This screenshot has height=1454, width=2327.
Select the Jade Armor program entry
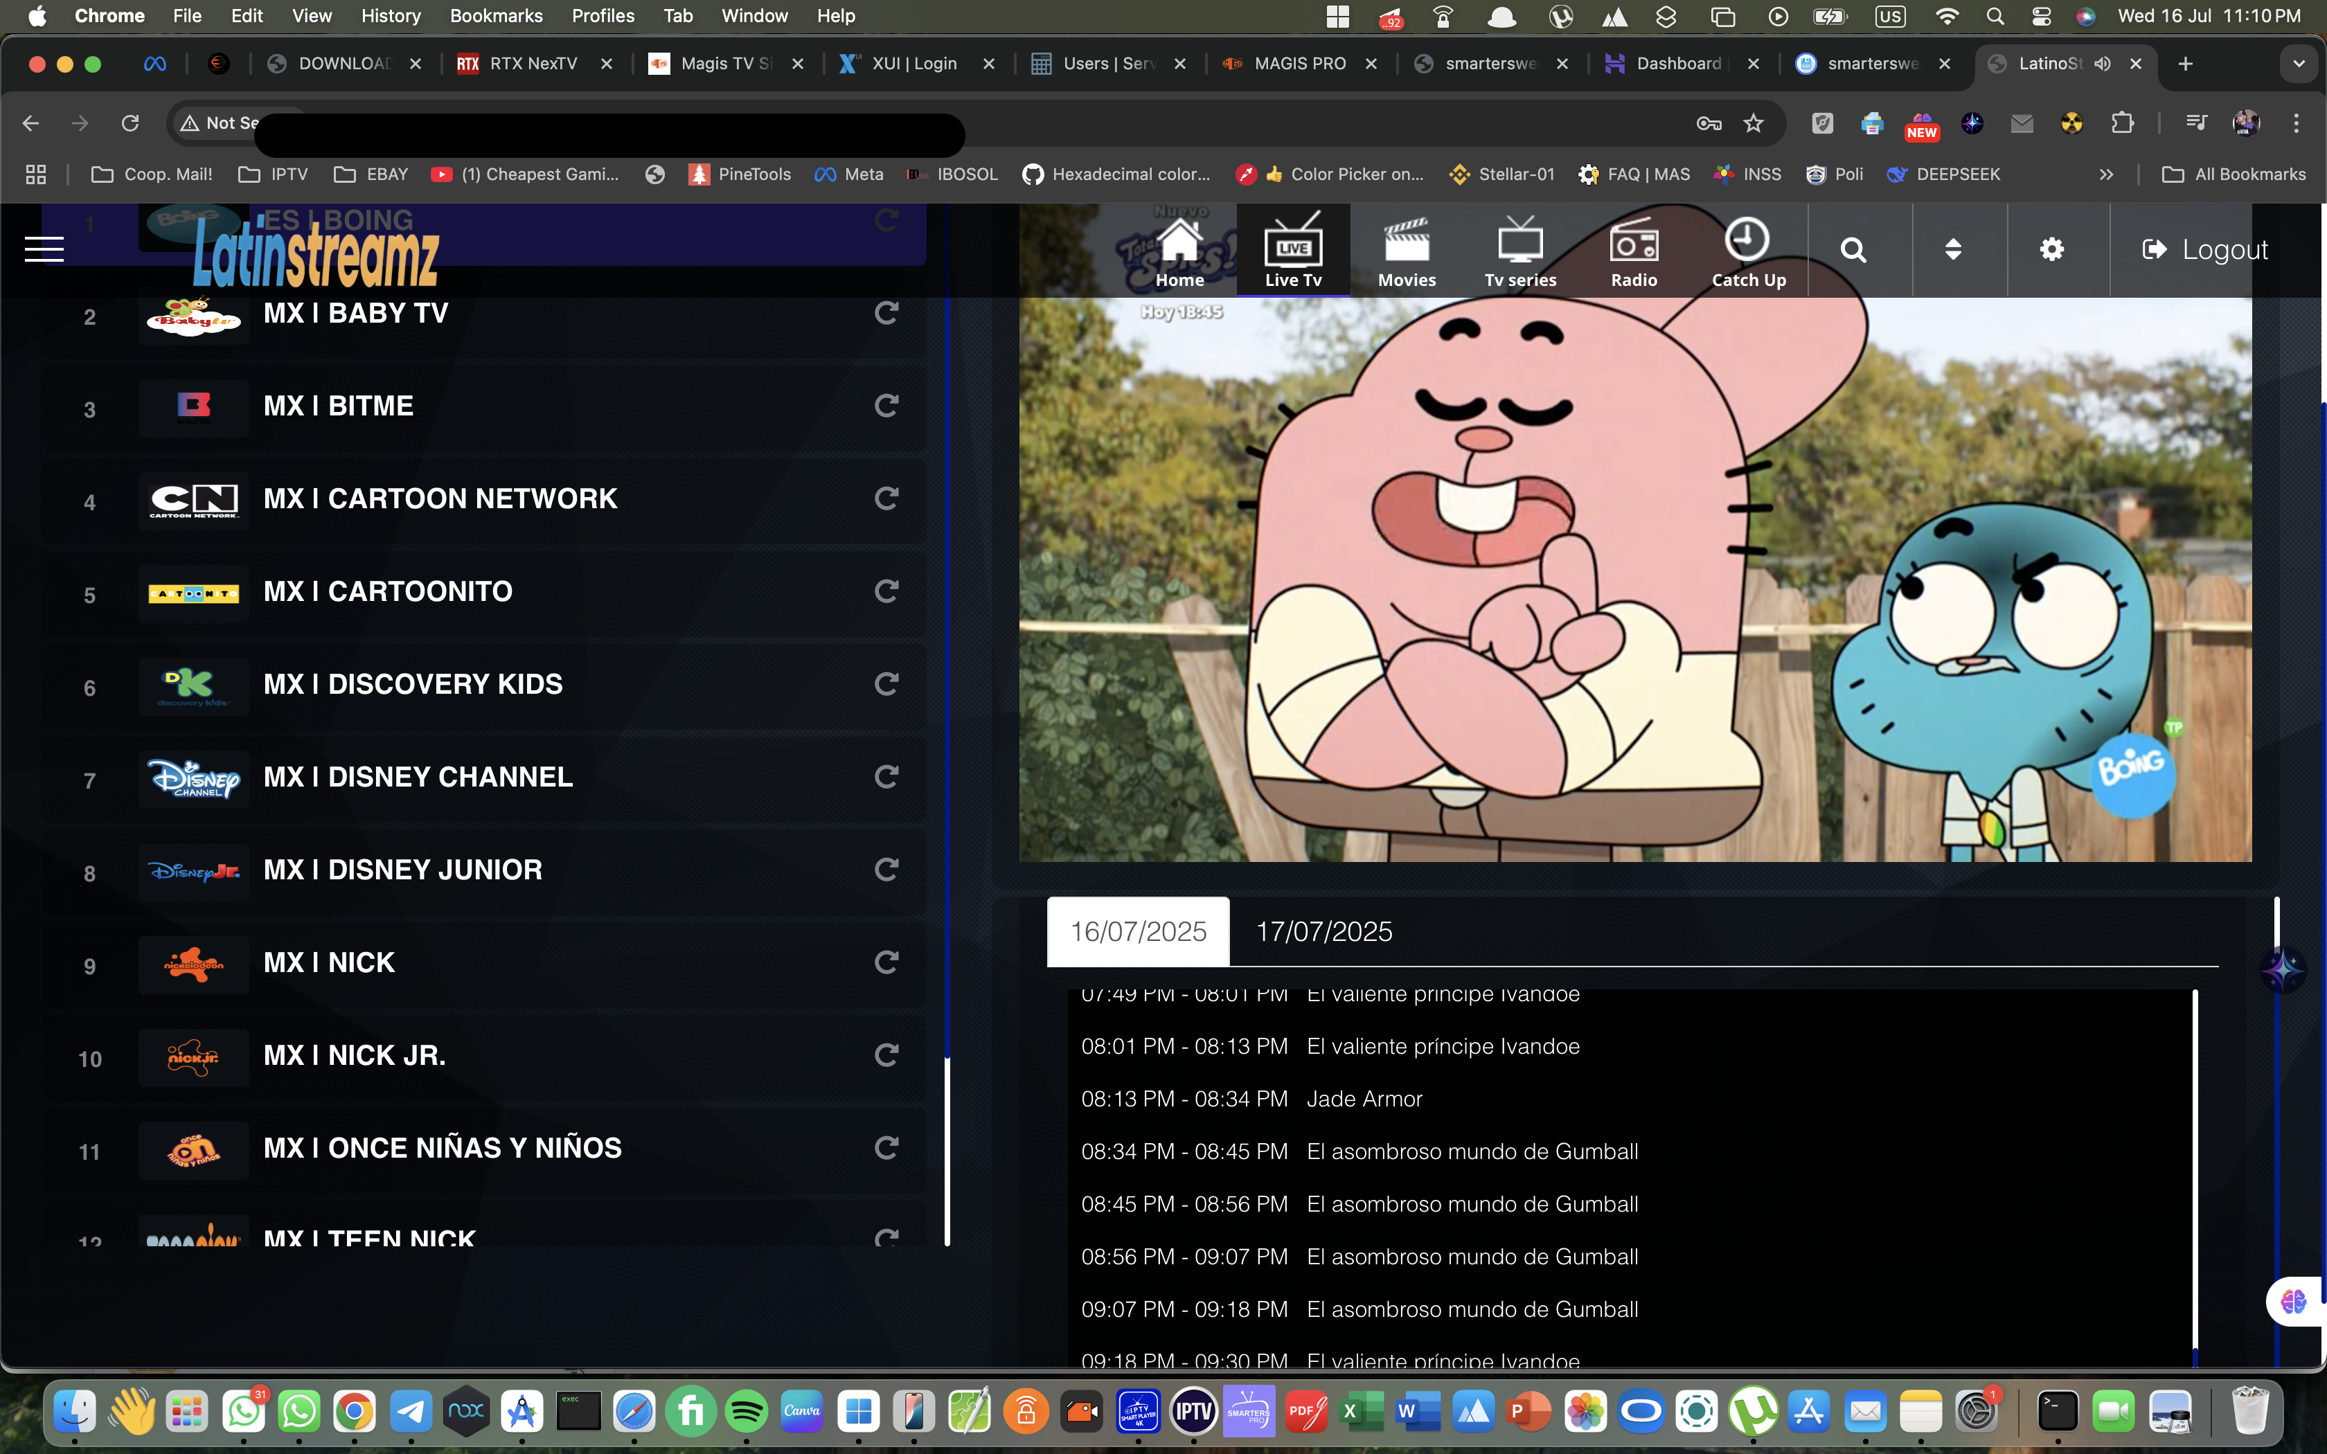pos(1364,1098)
